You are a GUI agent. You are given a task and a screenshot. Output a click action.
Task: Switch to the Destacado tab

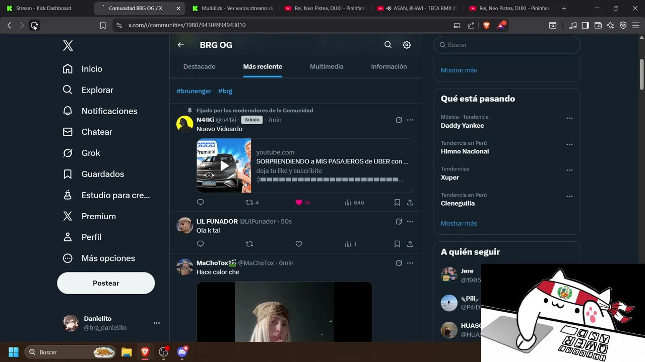[200, 66]
